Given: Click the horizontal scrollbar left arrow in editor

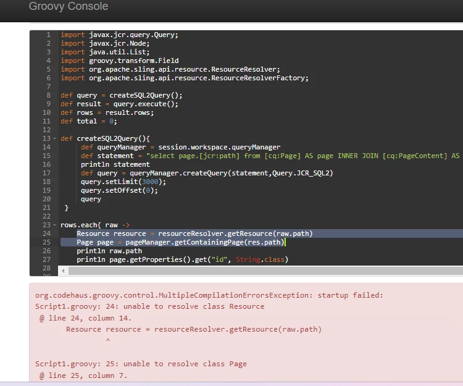Looking at the screenshot, I should tap(63, 271).
